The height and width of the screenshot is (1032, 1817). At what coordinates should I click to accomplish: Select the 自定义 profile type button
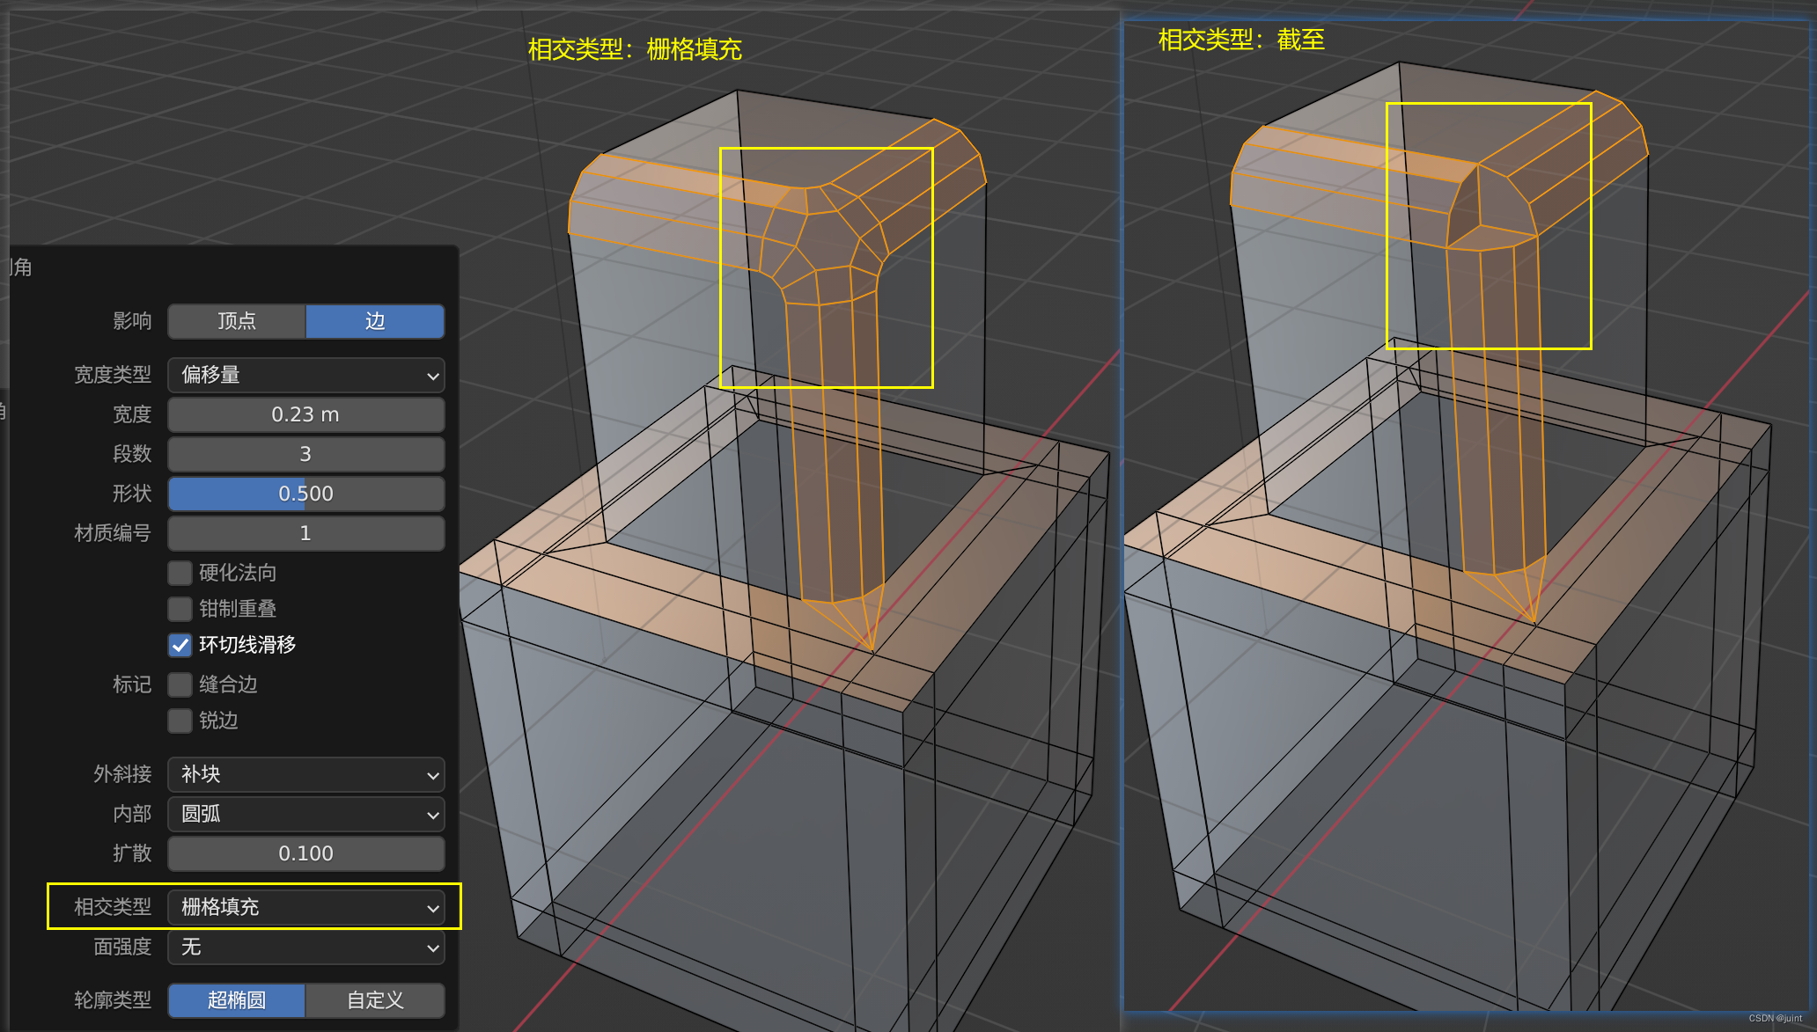pos(375,1000)
